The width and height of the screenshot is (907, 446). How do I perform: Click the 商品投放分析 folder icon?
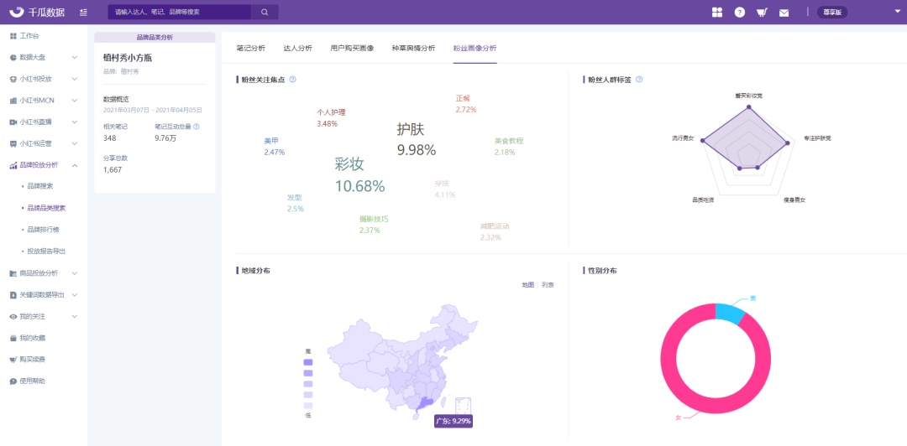click(x=13, y=273)
